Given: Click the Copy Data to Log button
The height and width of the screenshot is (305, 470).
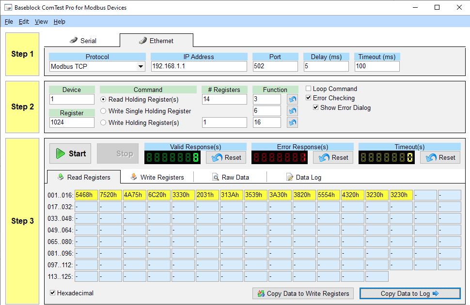Looking at the screenshot, I should pos(410,293).
